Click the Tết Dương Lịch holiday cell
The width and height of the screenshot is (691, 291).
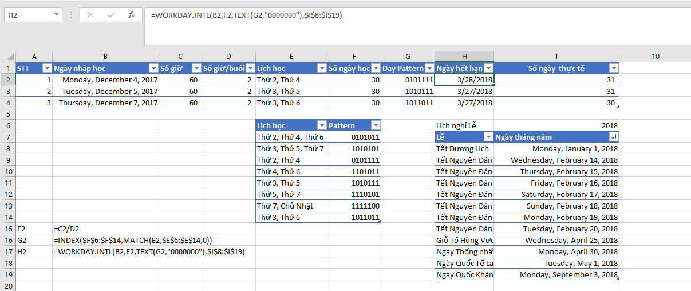click(x=464, y=148)
